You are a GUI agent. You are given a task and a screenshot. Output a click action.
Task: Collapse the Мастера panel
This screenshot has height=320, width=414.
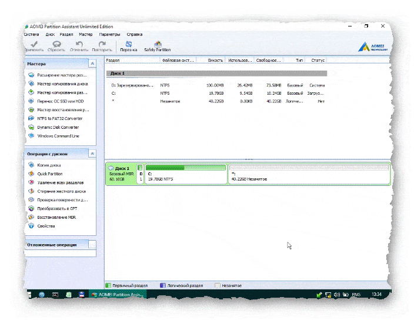(92, 64)
